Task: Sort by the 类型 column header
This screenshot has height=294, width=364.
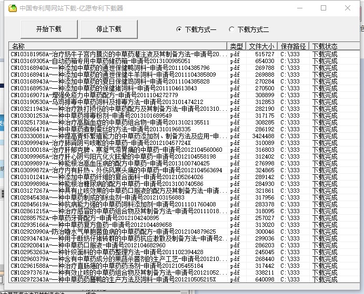Action: click(236, 46)
